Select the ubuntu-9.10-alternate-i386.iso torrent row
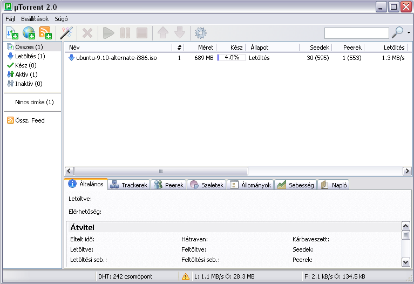The image size is (414, 284). pyautogui.click(x=237, y=58)
